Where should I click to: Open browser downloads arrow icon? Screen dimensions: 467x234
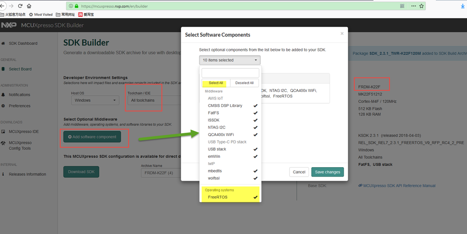click(x=463, y=6)
